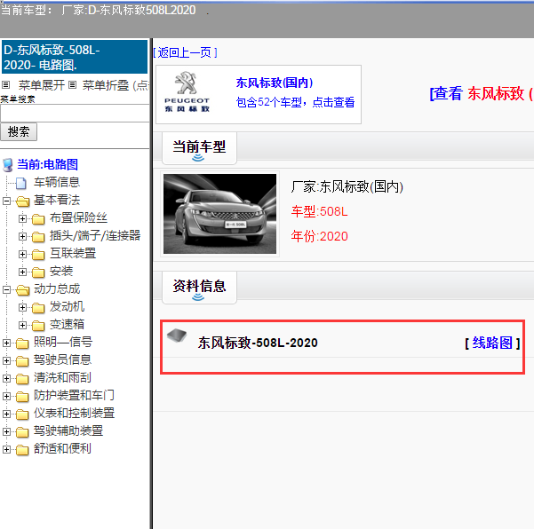Image resolution: width=534 pixels, height=529 pixels.
Task: Click the 508L car thumbnail image
Action: coord(219,214)
